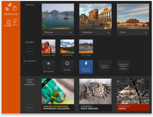Screen dimensions: 153x117
Task: Click the Los Glaciares caption
Action: coord(67,55)
